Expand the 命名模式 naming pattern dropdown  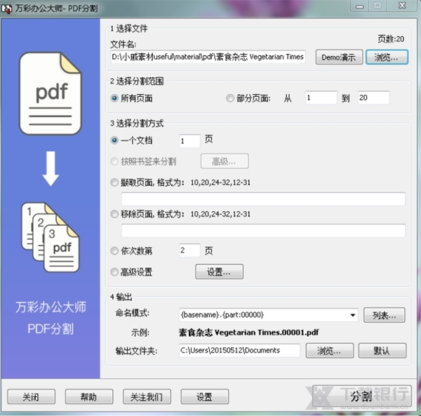tap(352, 315)
